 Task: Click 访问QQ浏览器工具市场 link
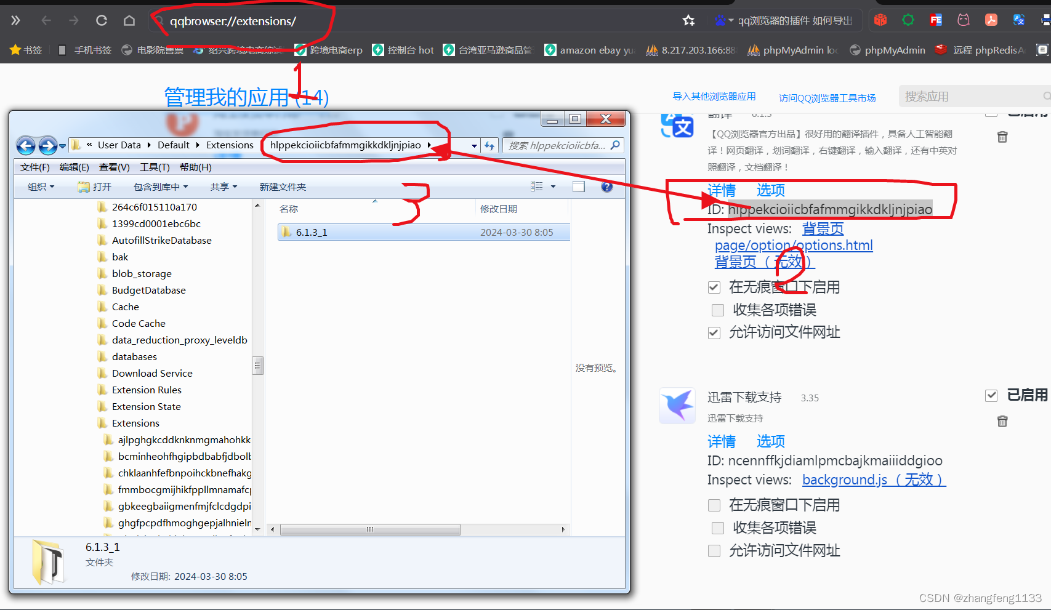point(828,98)
